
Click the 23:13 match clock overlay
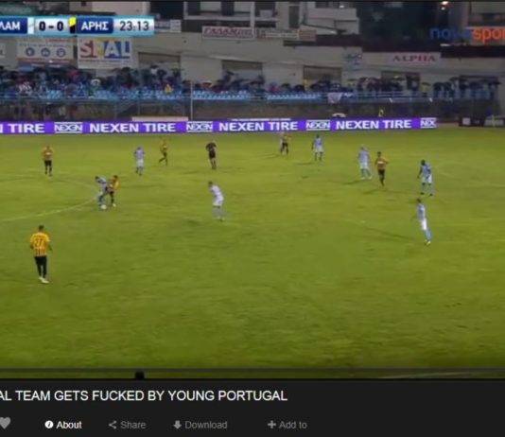coord(134,26)
